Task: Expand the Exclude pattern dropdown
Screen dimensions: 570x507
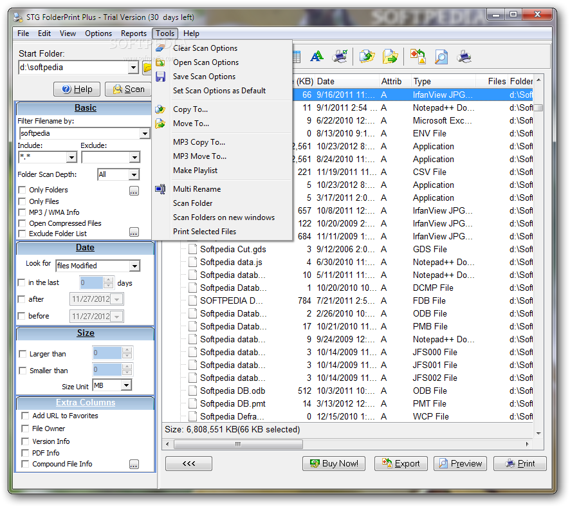Action: [135, 157]
